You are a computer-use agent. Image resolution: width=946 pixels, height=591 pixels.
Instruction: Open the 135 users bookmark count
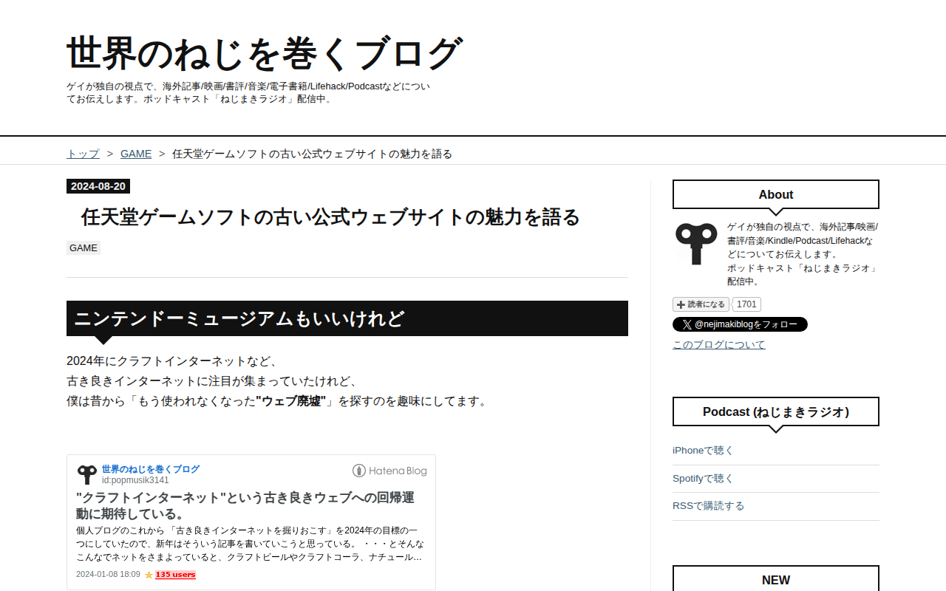coord(175,575)
